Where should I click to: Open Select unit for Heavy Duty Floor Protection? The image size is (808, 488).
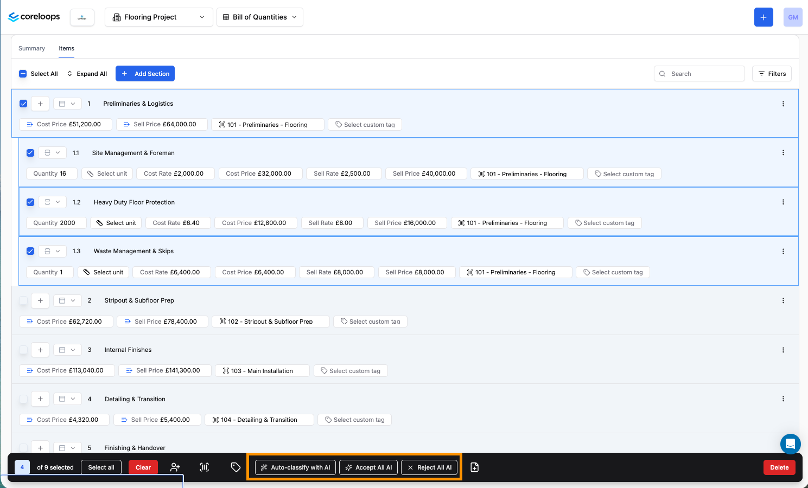click(x=116, y=223)
